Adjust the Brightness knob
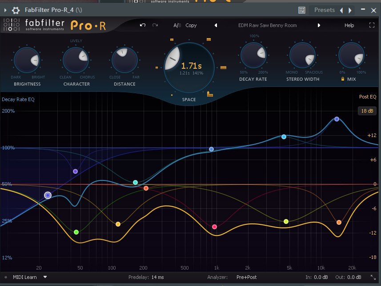The height and width of the screenshot is (286, 381). tap(27, 60)
